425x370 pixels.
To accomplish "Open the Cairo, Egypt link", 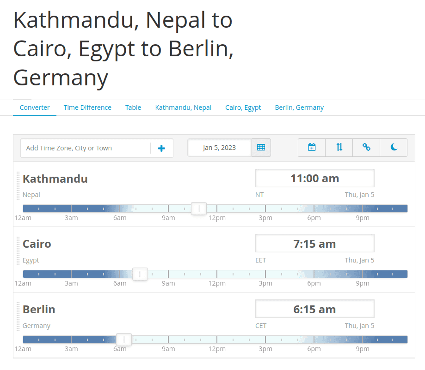I will 243,107.
